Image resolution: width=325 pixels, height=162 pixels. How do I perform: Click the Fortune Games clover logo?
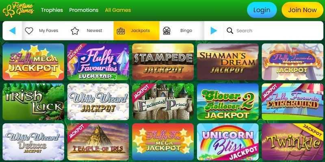(18, 10)
